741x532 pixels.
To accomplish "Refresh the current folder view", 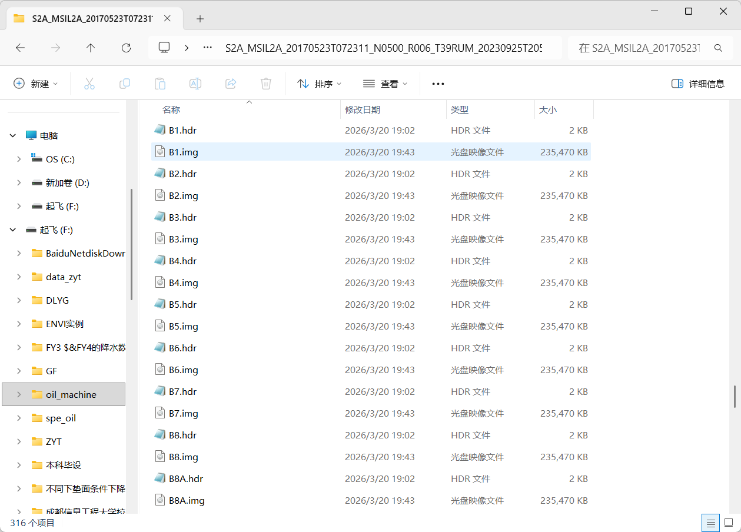I will coord(126,48).
